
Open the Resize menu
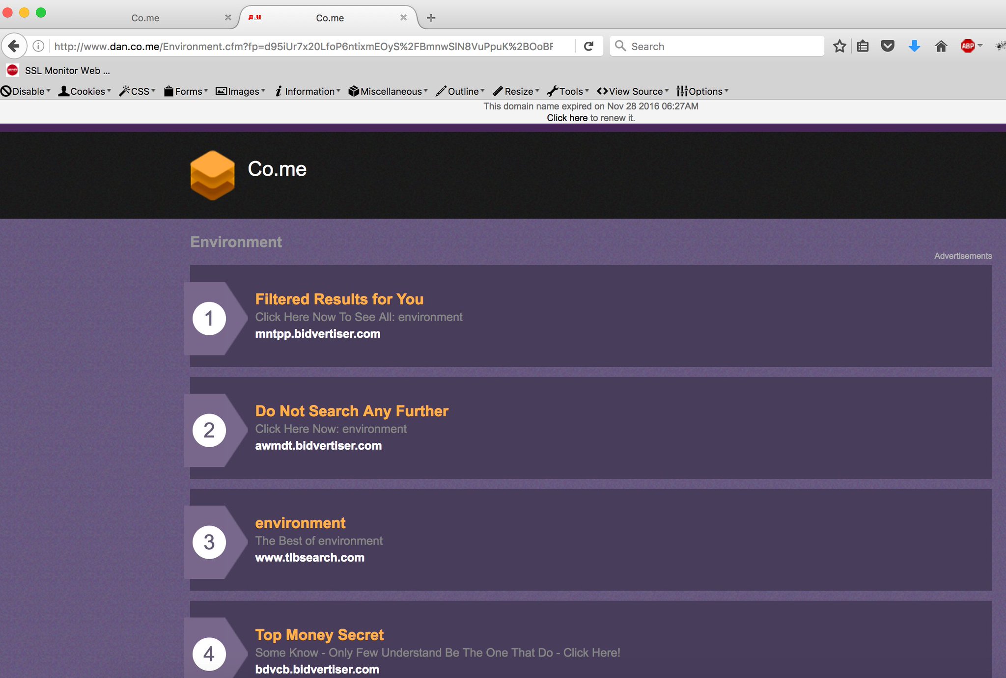516,91
